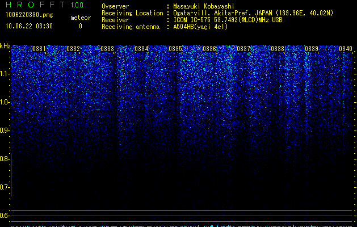Click the Receiving antenna label
This screenshot has height=227, width=357.
[x=131, y=27]
